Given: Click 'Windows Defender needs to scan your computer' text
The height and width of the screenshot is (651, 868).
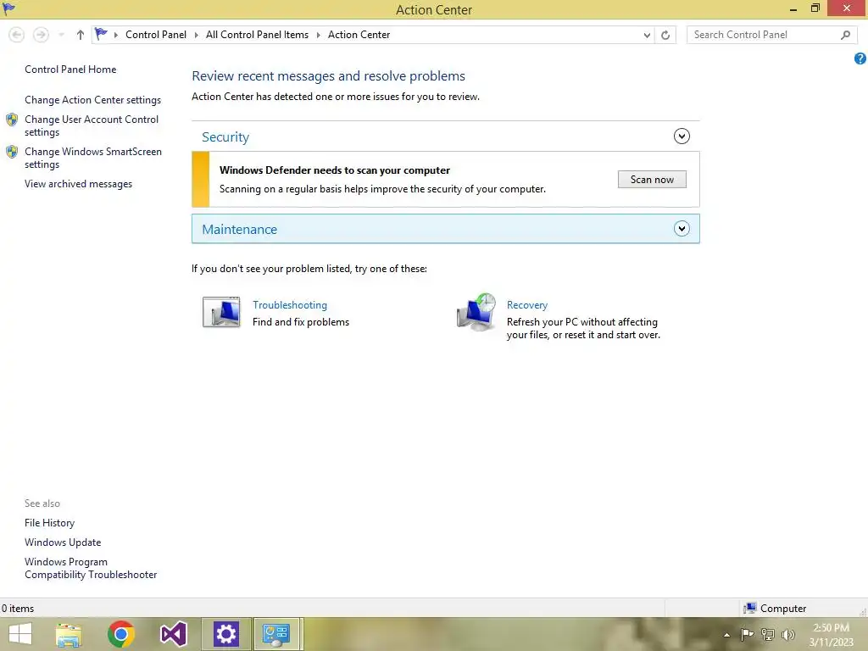Looking at the screenshot, I should pos(335,170).
